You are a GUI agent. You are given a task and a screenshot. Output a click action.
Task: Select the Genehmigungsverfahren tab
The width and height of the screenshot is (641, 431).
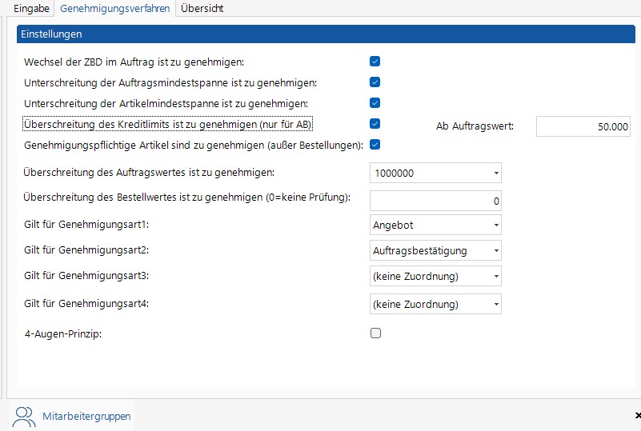115,9
